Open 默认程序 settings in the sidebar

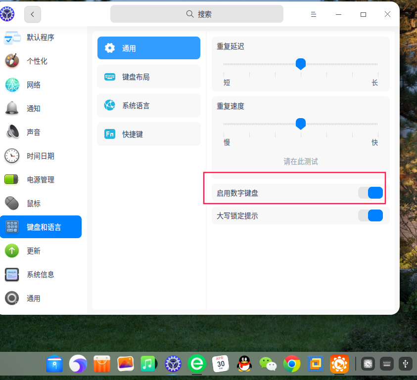click(x=41, y=38)
